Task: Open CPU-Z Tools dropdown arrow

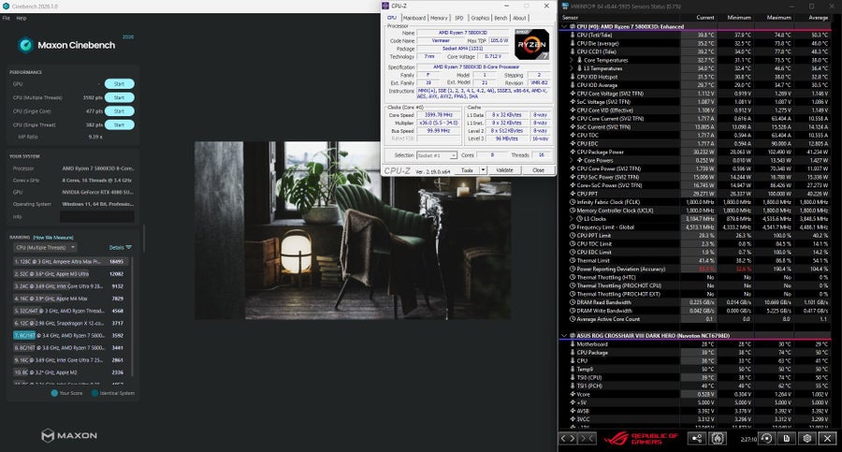Action: click(483, 169)
